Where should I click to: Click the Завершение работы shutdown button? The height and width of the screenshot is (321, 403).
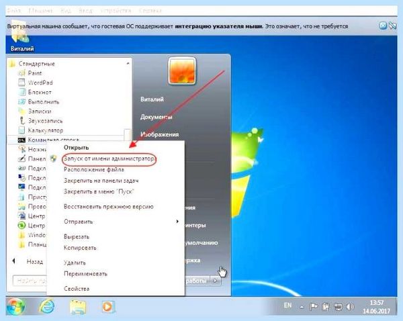(197, 281)
